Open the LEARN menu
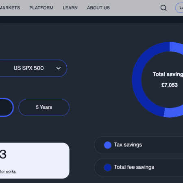 (x=70, y=8)
